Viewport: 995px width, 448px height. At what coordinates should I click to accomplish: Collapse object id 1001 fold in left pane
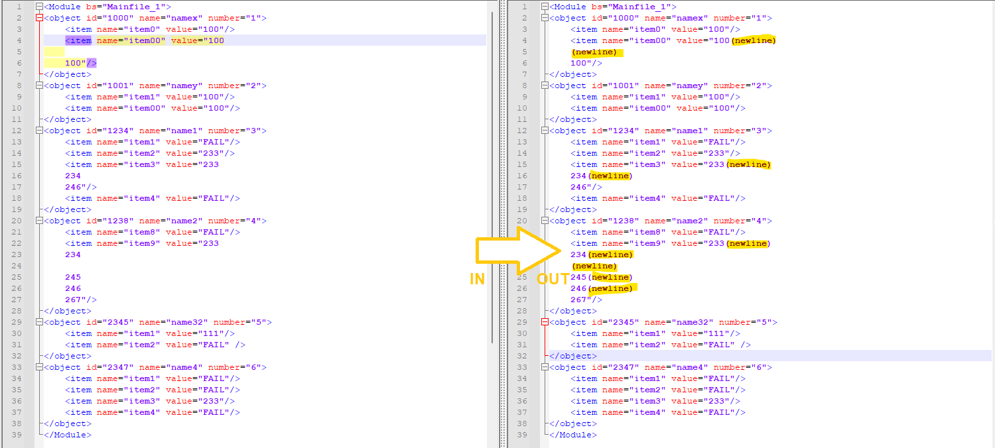[x=39, y=85]
